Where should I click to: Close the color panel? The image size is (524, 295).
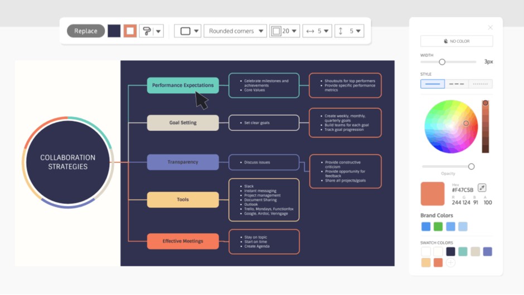click(490, 27)
